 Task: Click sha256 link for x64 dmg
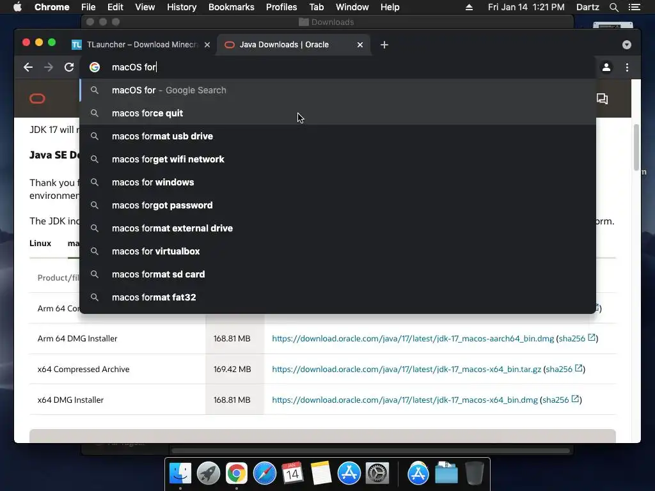[556, 400]
